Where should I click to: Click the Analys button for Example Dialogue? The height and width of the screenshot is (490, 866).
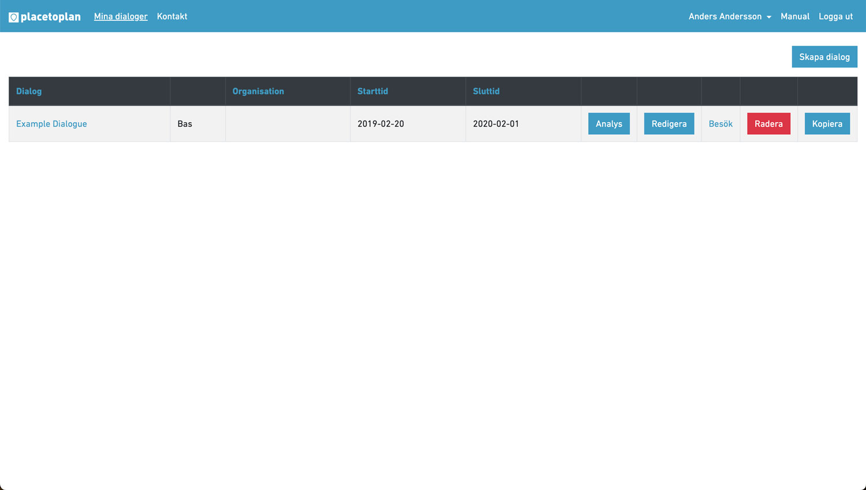click(609, 124)
